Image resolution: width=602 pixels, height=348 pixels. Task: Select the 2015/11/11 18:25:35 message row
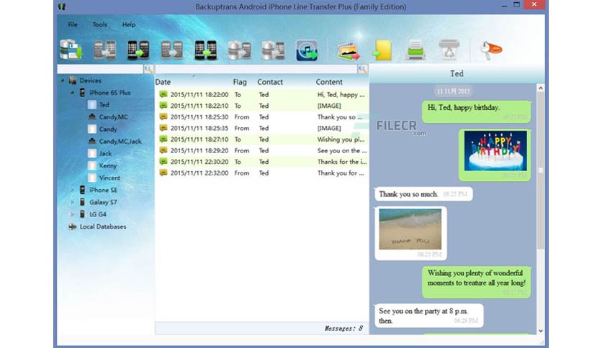coord(262,128)
